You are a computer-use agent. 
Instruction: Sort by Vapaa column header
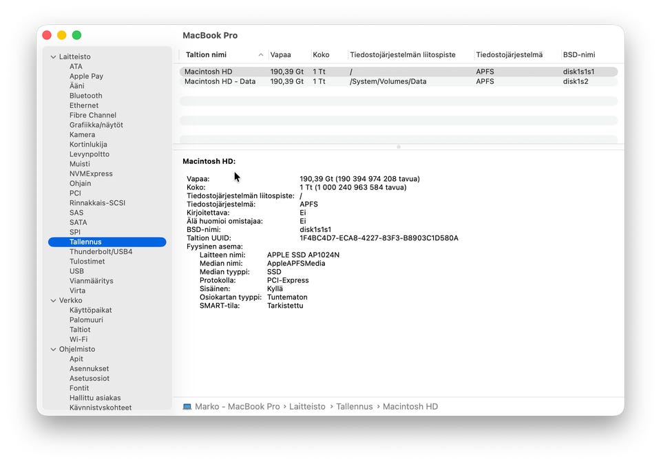280,55
